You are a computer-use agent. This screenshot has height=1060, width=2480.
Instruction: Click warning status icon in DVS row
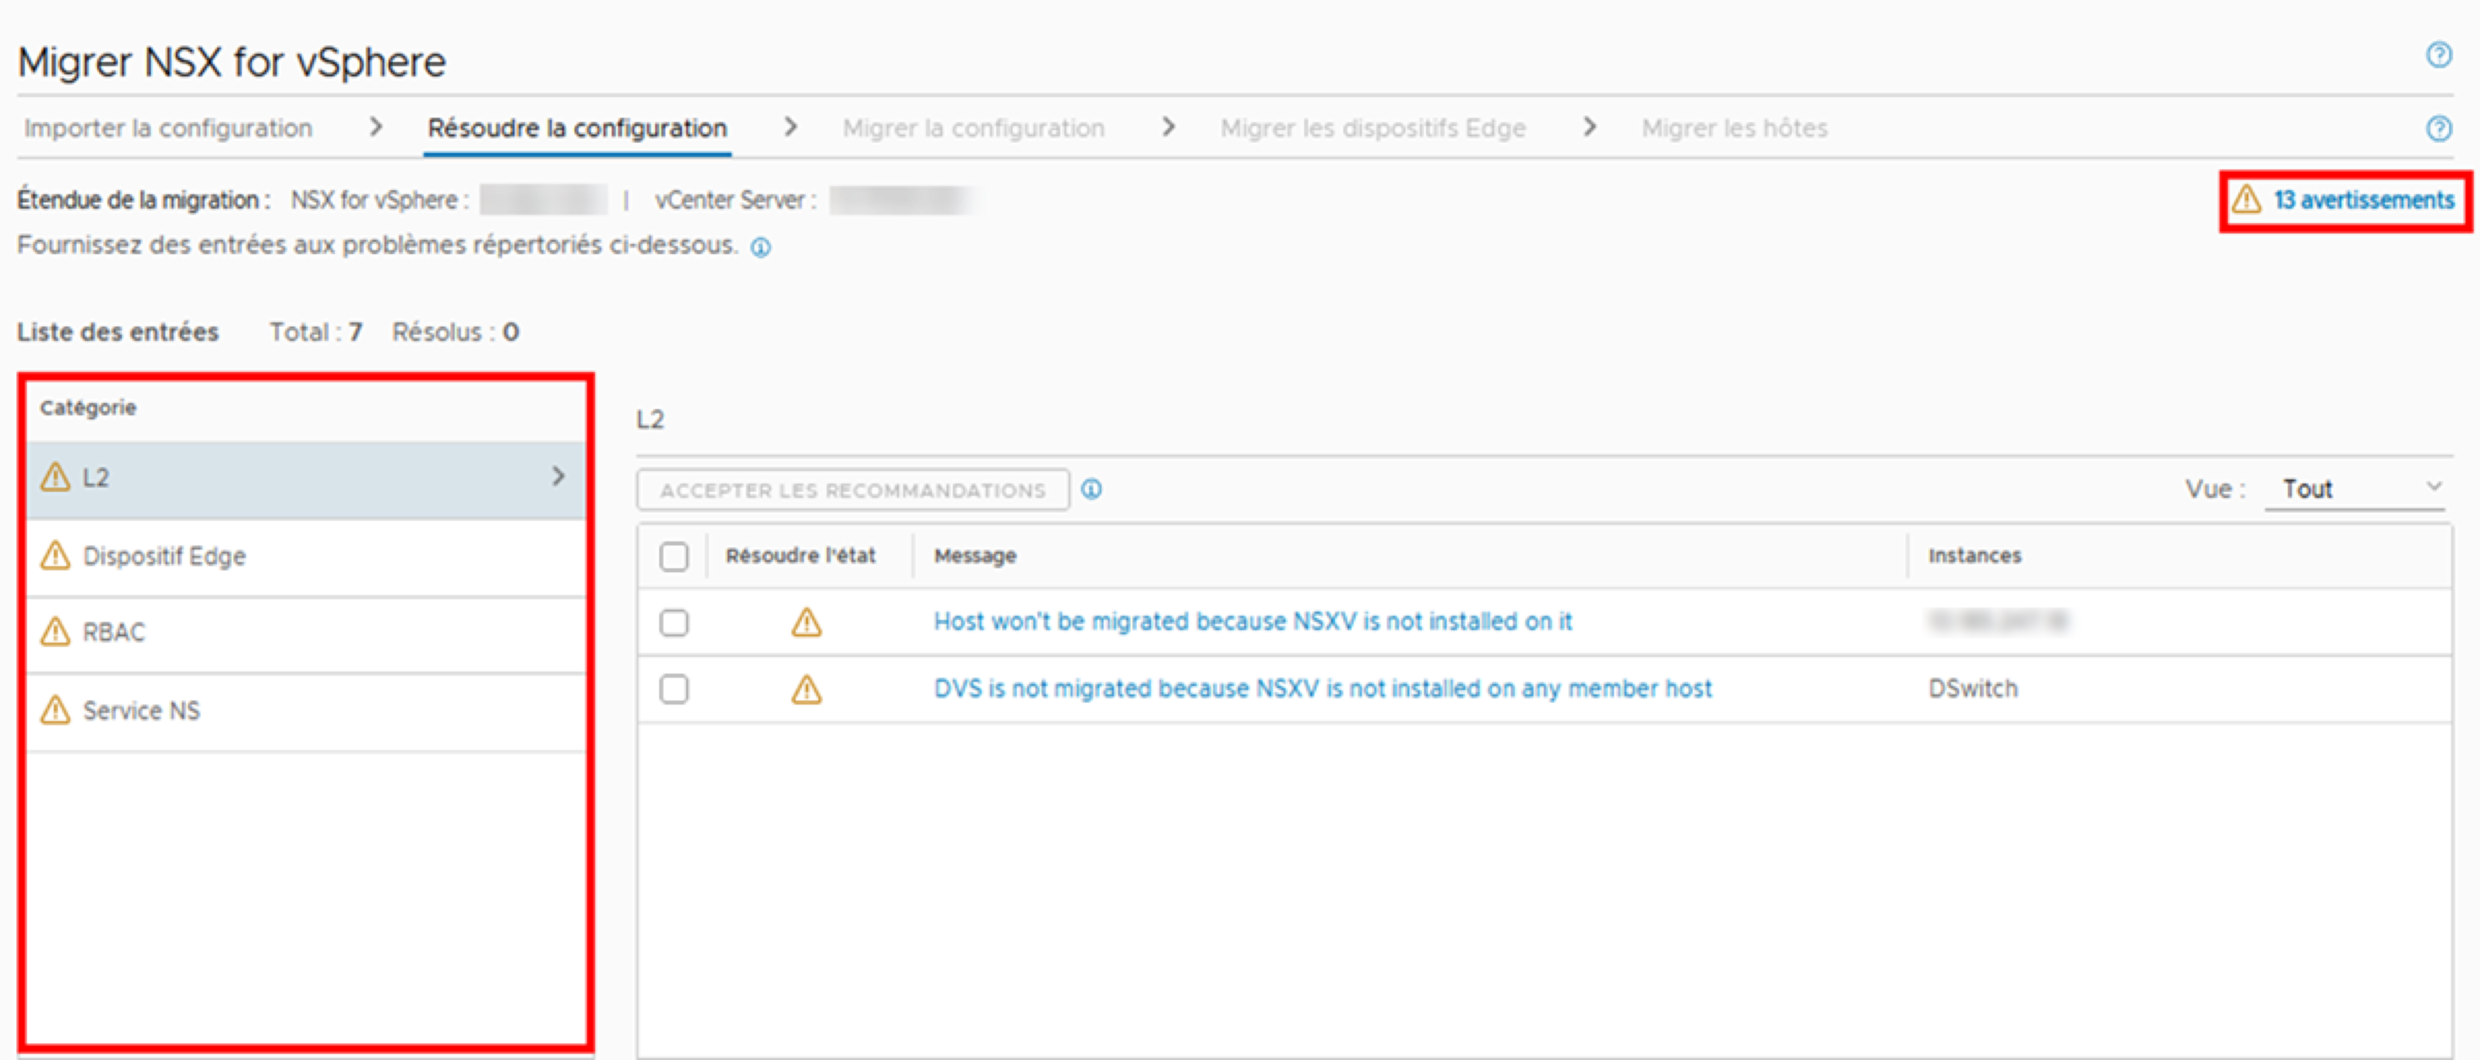point(806,689)
